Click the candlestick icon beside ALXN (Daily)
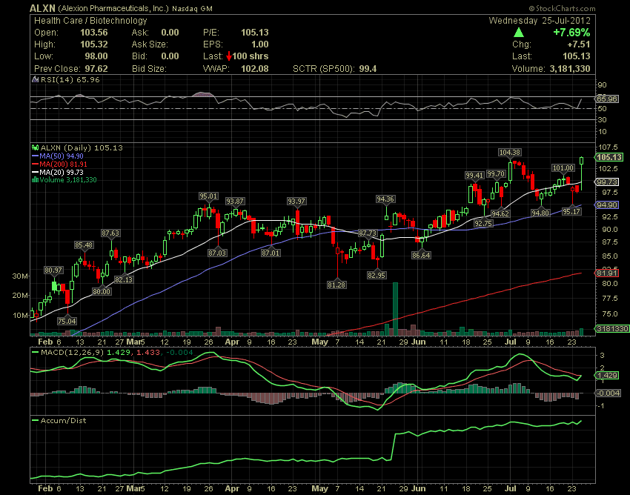This screenshot has height=495, width=630. pyautogui.click(x=36, y=148)
